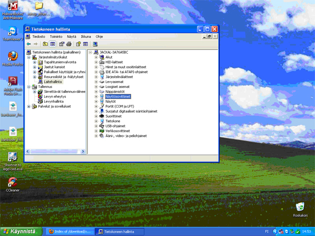
Task: Click the Käynnistä start button
Action: (x=21, y=232)
